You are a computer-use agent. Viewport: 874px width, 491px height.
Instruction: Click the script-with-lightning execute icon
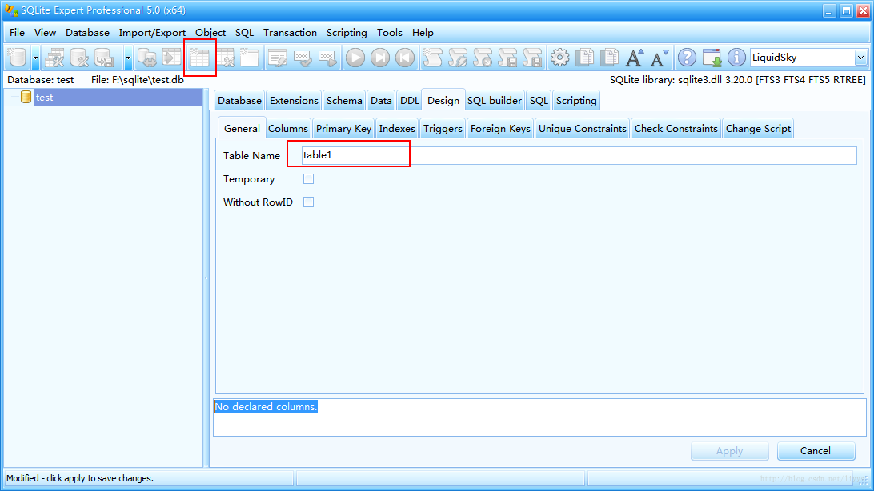pos(457,58)
